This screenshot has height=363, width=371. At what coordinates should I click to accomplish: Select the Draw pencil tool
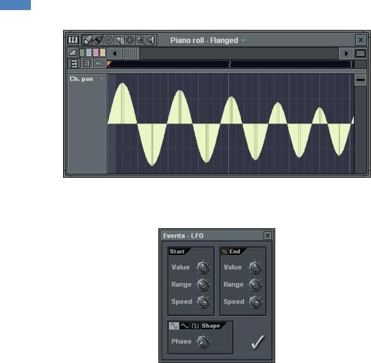(x=87, y=40)
